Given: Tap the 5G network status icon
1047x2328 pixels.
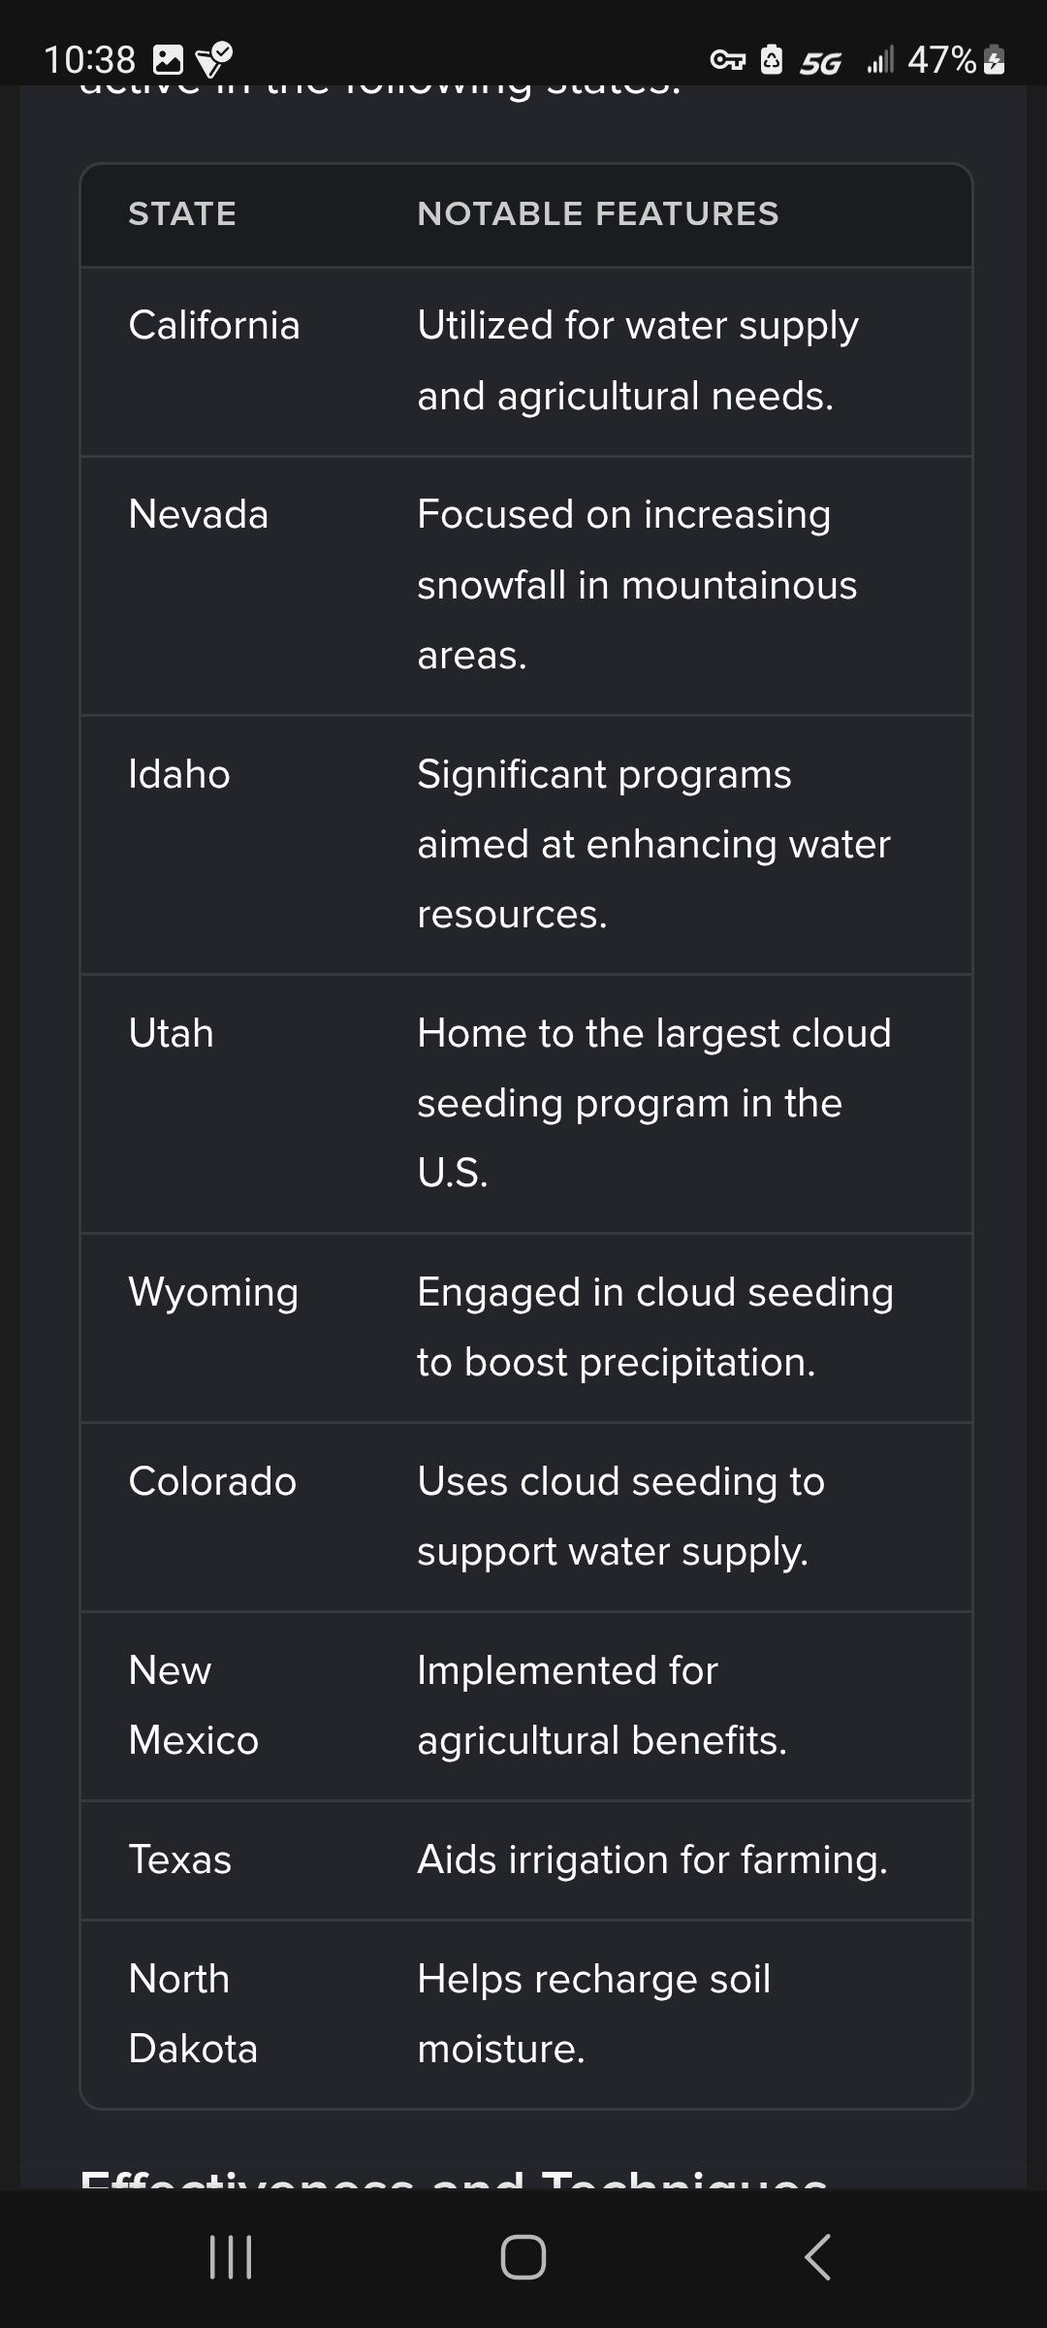Looking at the screenshot, I should click(820, 62).
